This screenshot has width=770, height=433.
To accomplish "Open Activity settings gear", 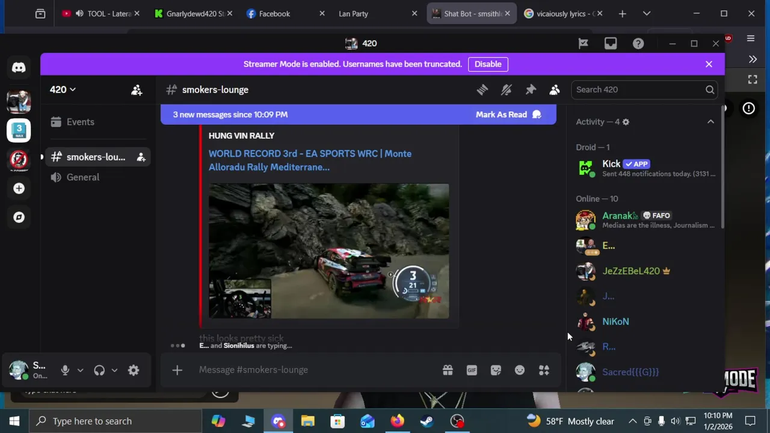I will tap(626, 122).
